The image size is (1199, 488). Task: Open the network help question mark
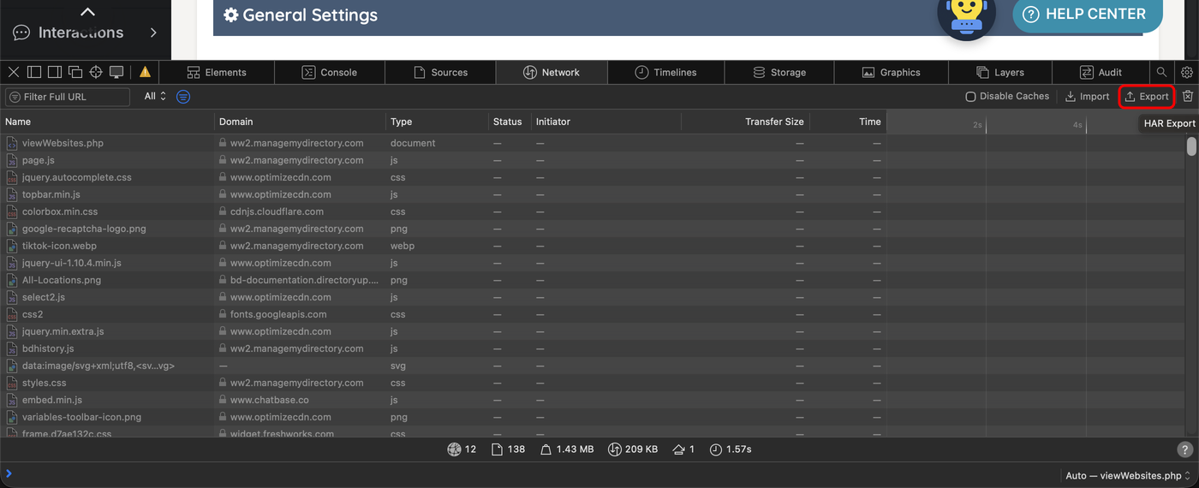point(1185,449)
